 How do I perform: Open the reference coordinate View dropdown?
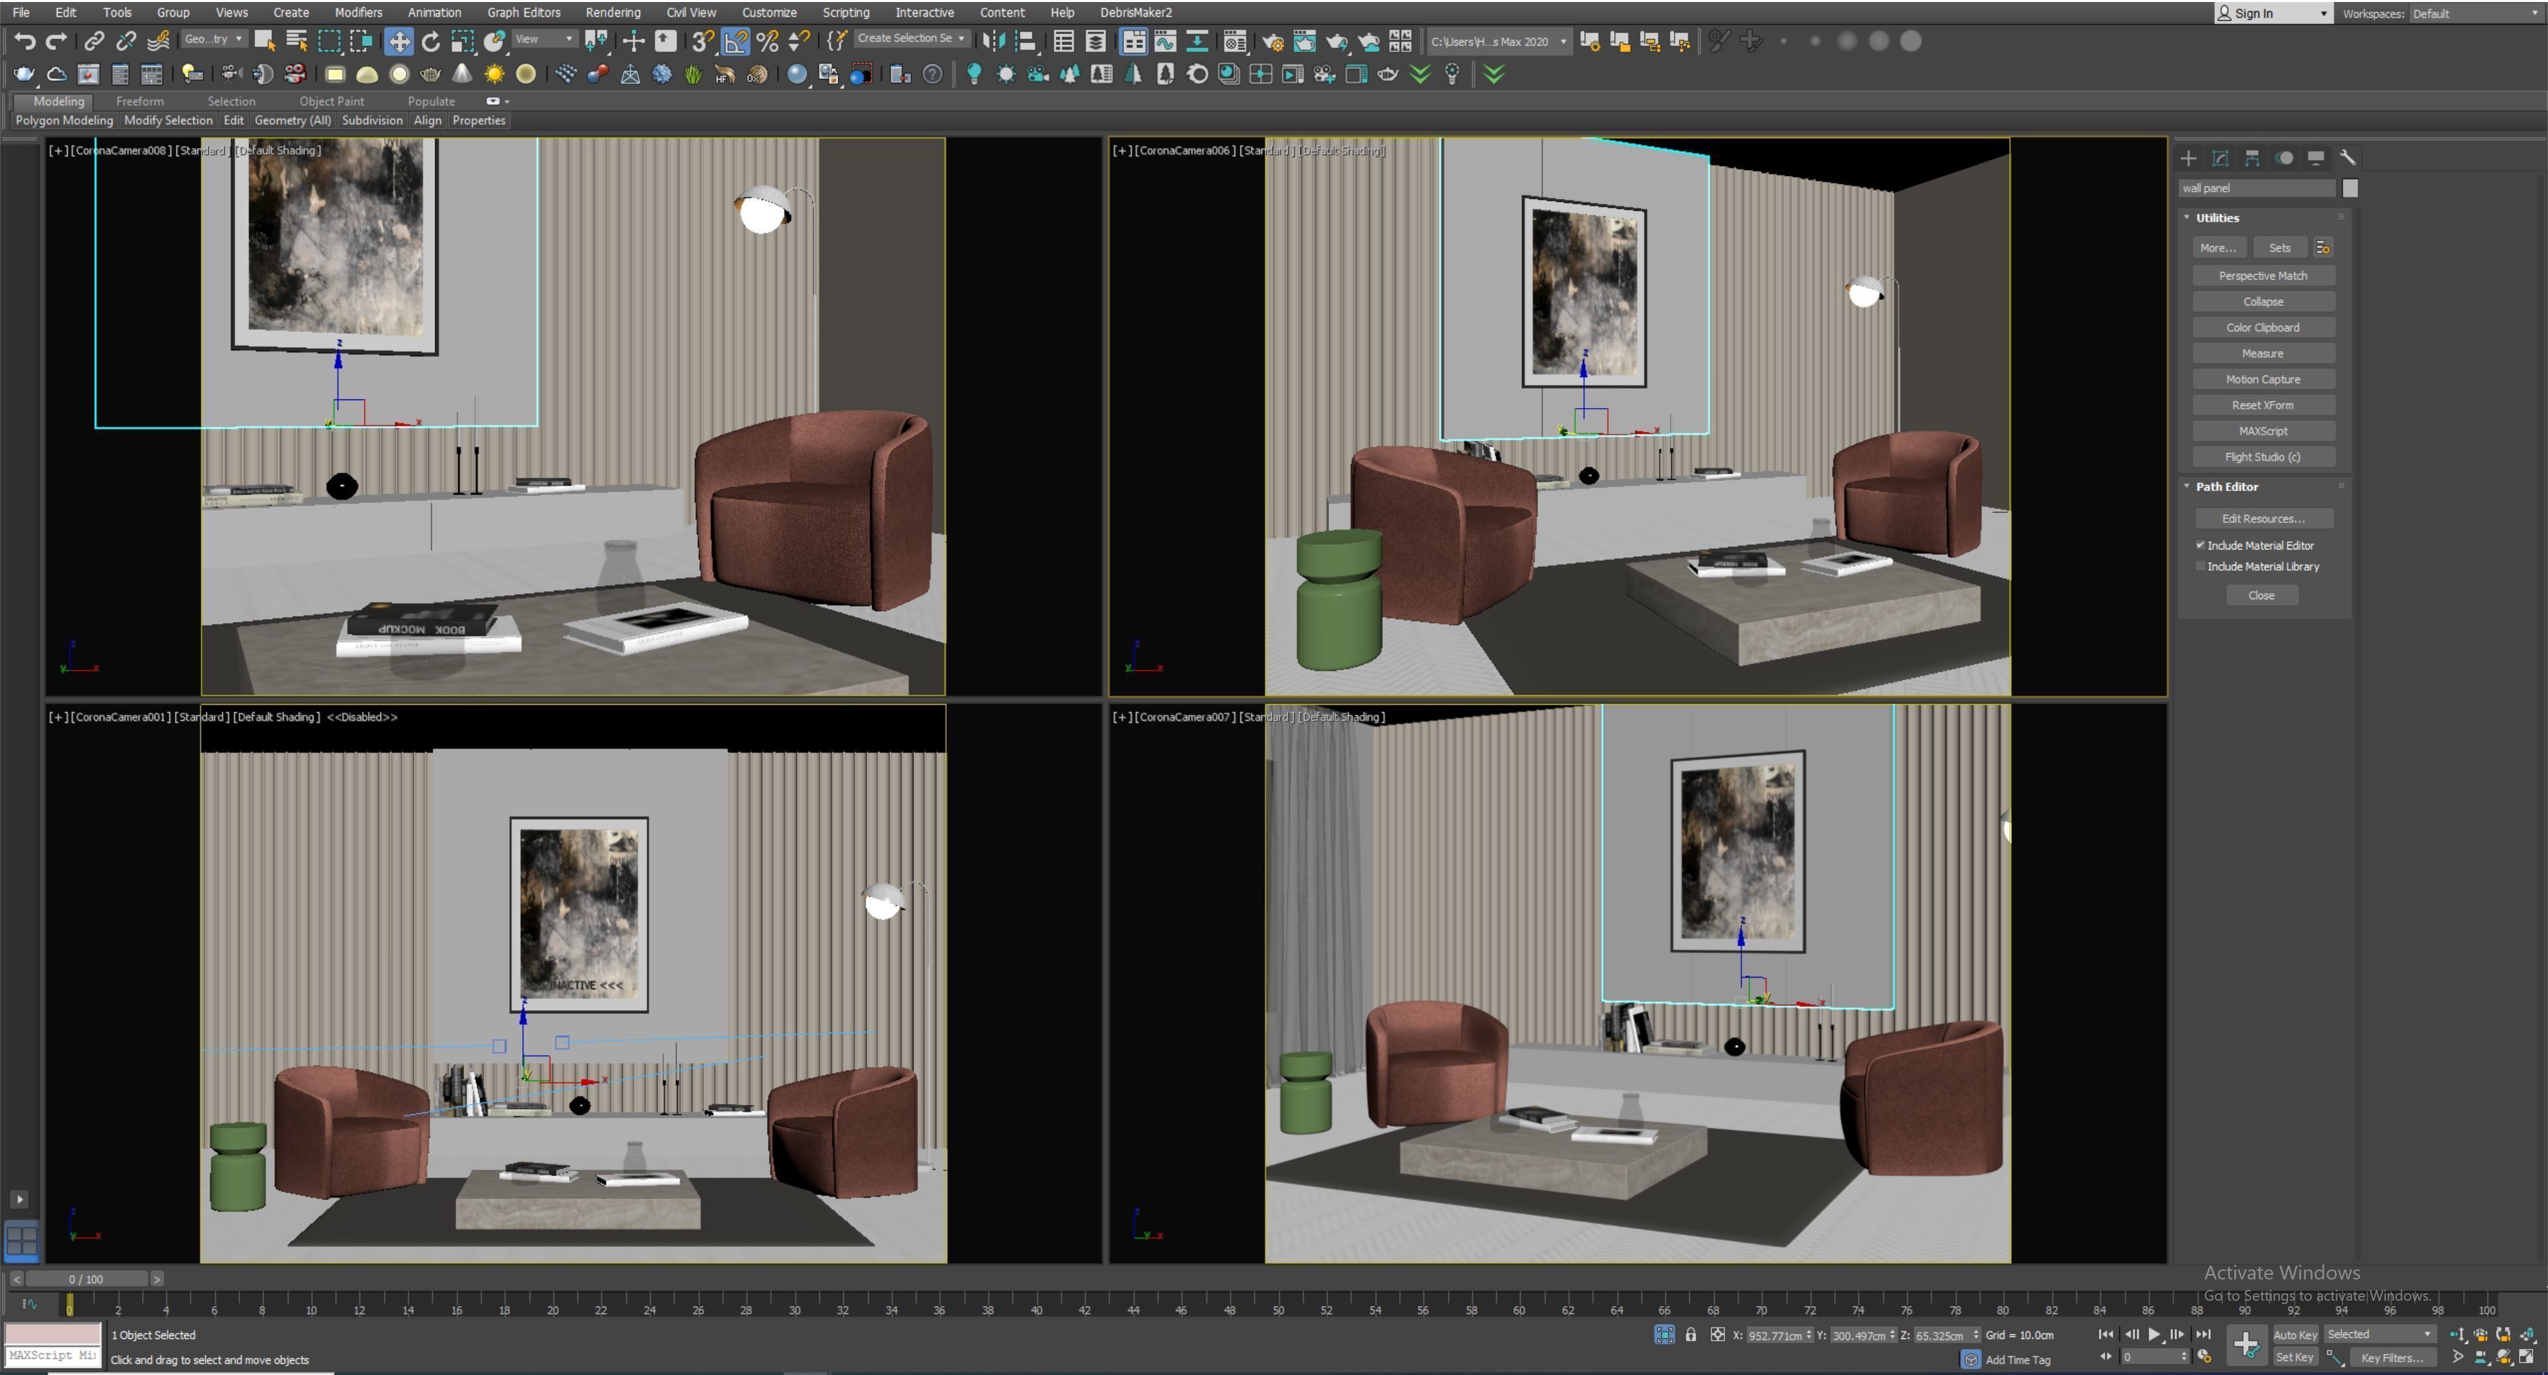[x=544, y=38]
